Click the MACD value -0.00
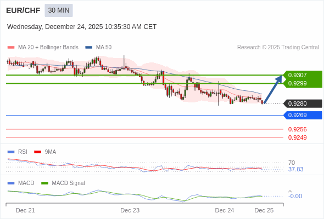This screenshot has height=219, width=324. (295, 196)
